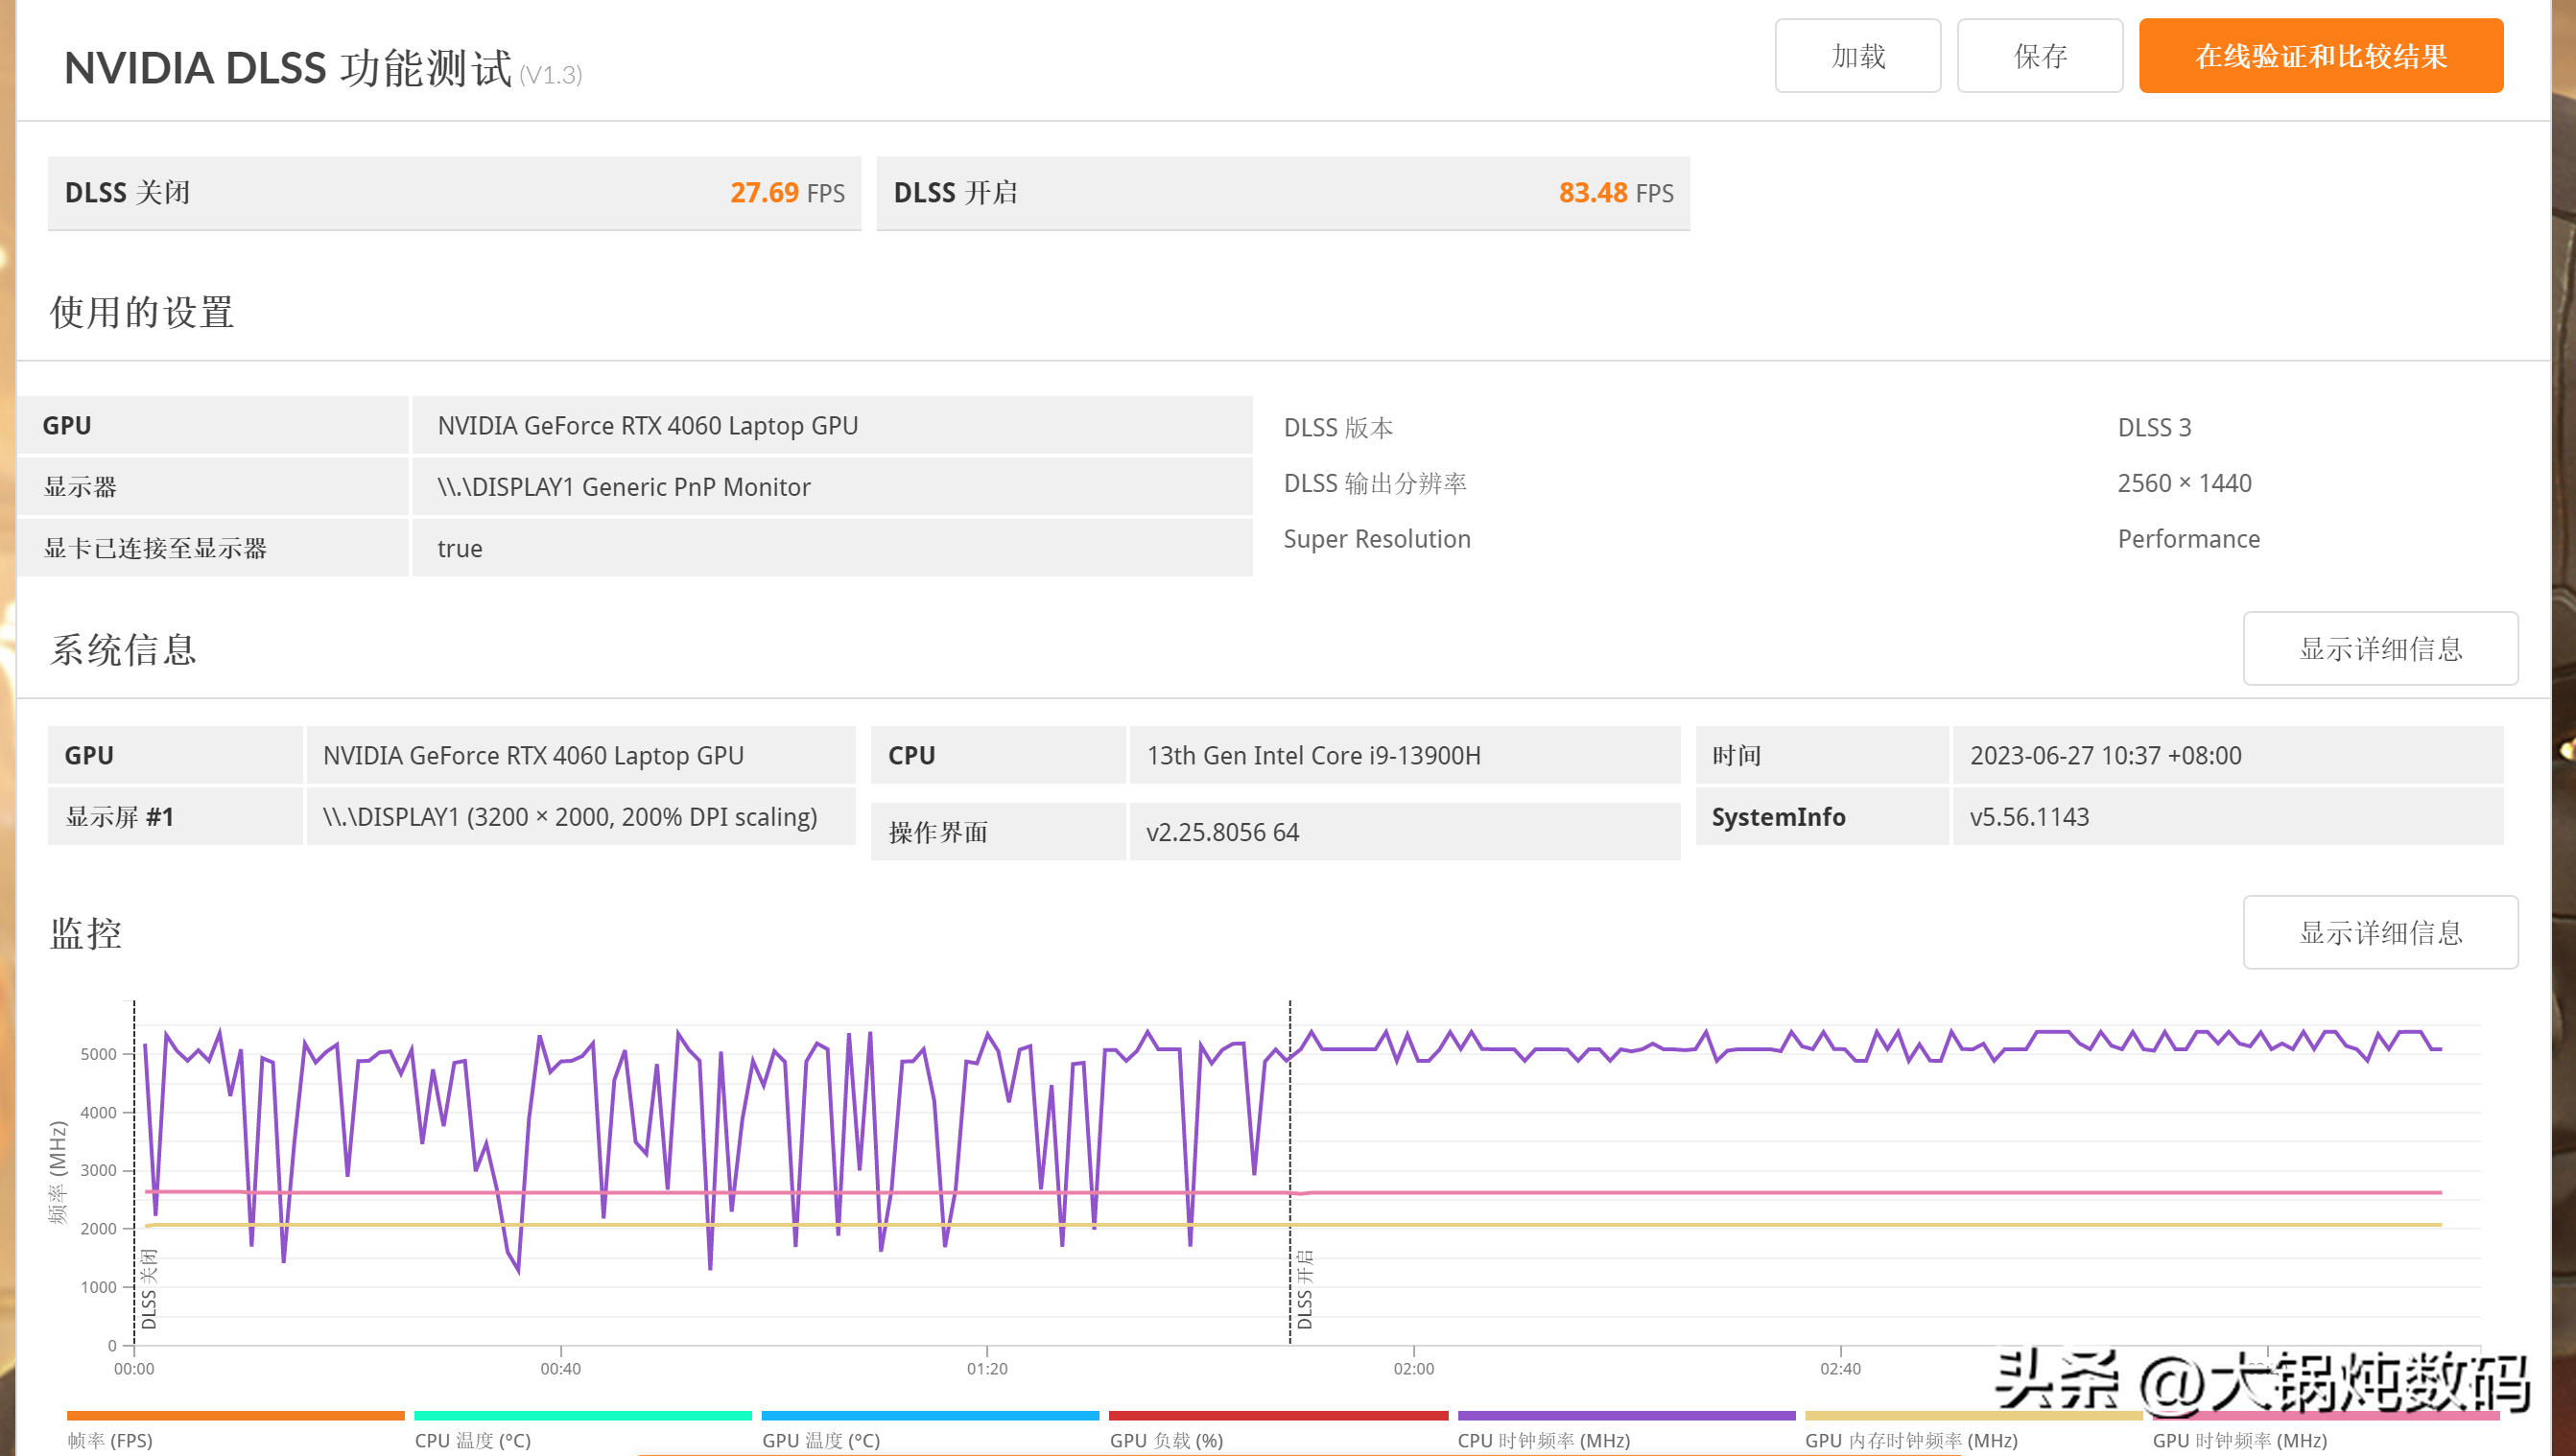Click the 监控 section heading

tap(86, 934)
